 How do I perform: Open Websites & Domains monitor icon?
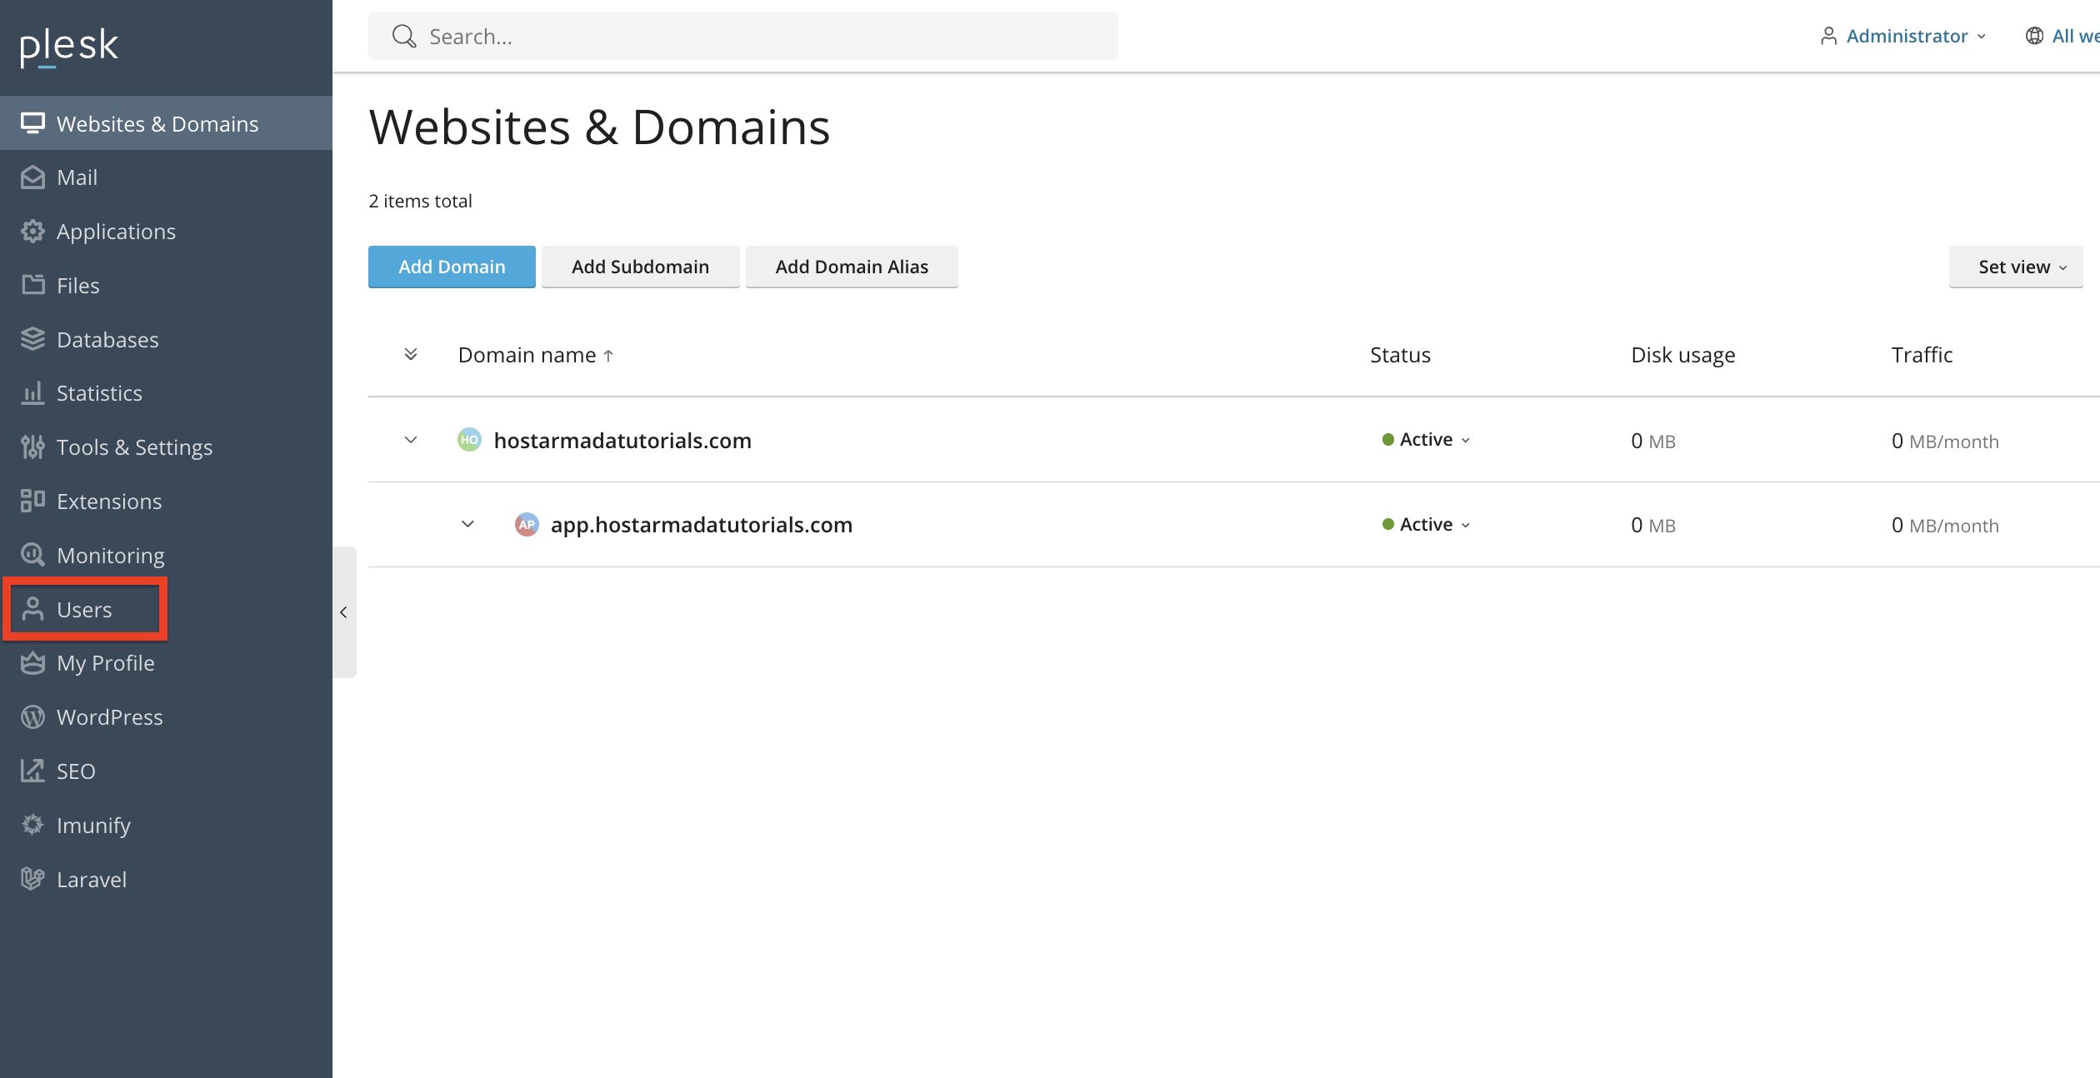[x=32, y=123]
